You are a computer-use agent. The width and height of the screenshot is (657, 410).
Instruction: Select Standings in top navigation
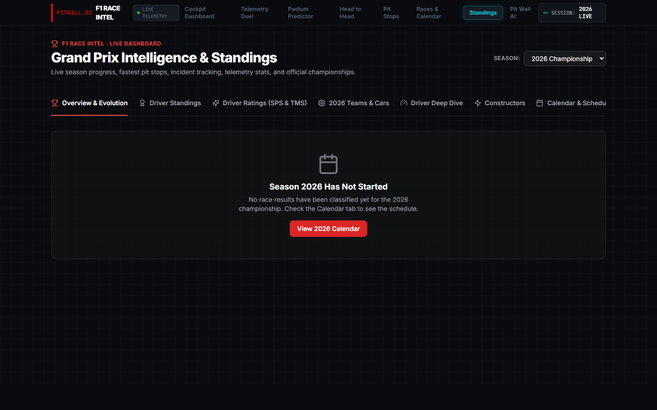coord(483,13)
